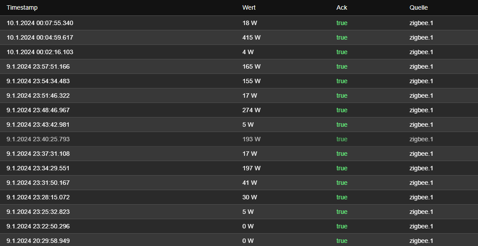Viewport: 478px width, 246px height.
Task: Click the row at 9.1.2024 23:54:34.483
Action: tap(239, 81)
